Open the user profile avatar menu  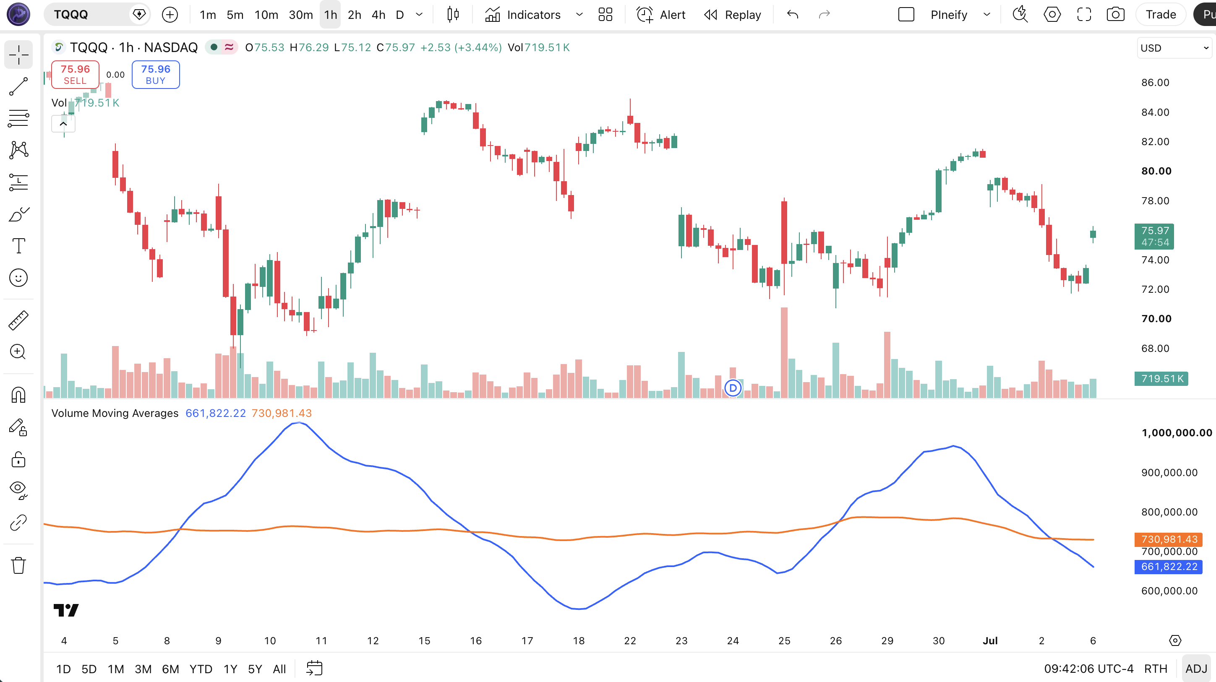18,14
